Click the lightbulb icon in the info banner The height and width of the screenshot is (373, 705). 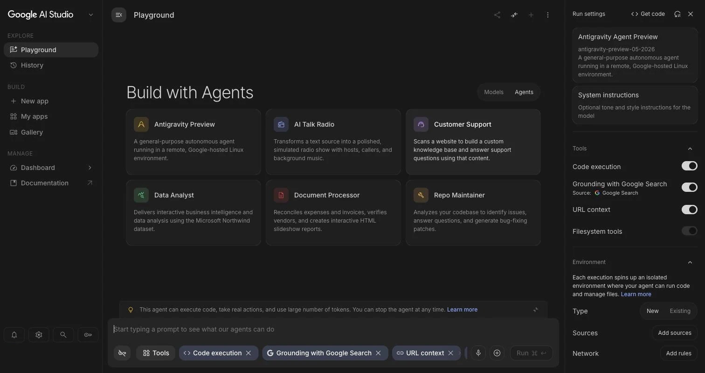131,310
